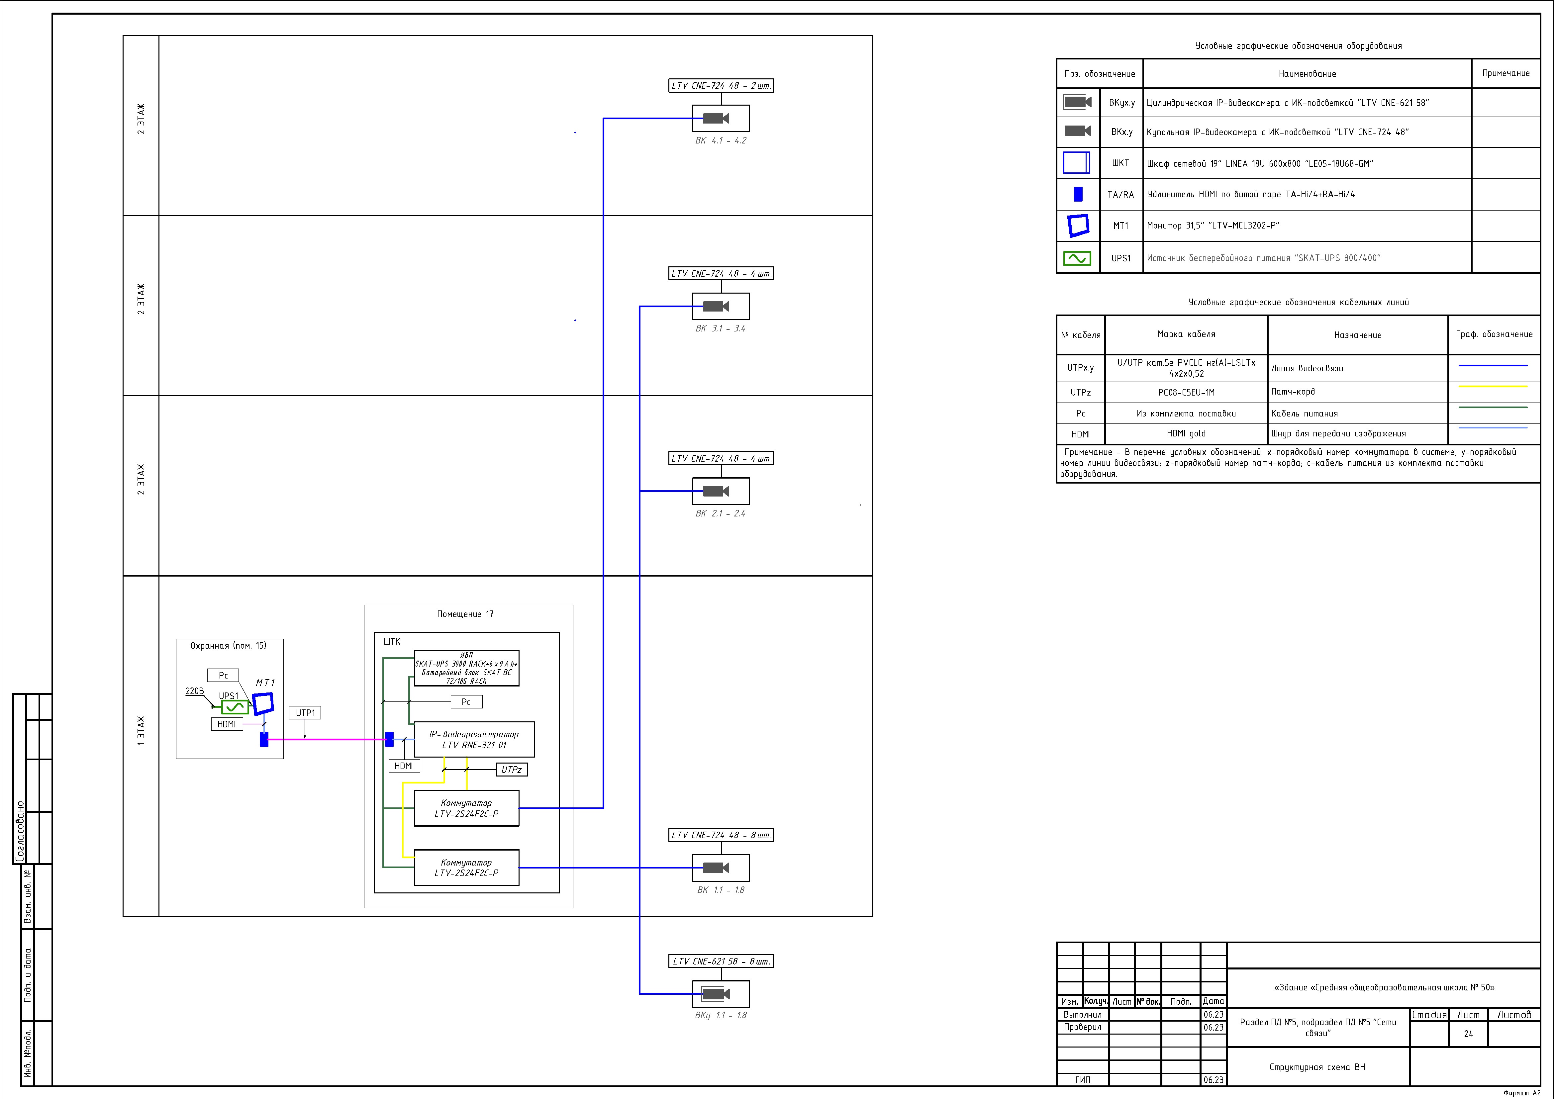This screenshot has height=1099, width=1554.
Task: Select the IP-видеорегистратор LTV RNE-321 01 block
Action: [x=474, y=740]
